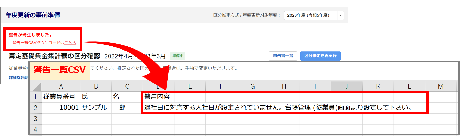Click the 警告内容 header cell

(x=157, y=97)
